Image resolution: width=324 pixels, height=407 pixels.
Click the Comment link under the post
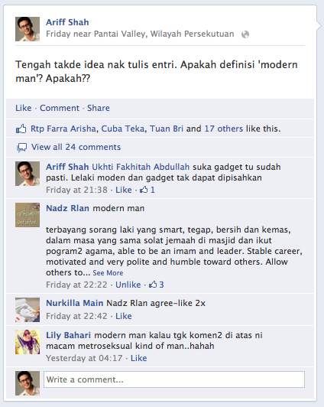60,108
